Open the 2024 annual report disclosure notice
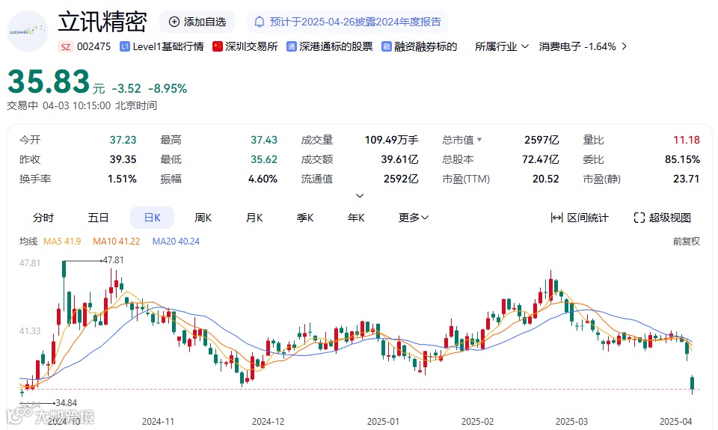Viewport: 718px width, 430px height. coord(348,22)
